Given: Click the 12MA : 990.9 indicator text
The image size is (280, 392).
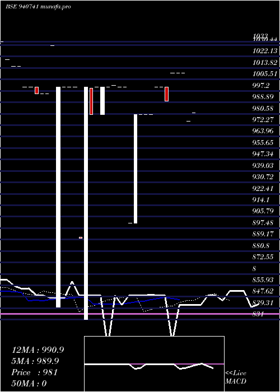Looking at the screenshot, I should (38, 350).
